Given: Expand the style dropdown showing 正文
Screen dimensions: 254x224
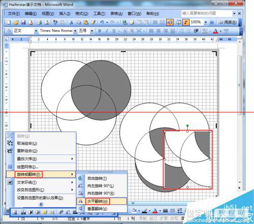Looking at the screenshot, I should tap(36, 31).
